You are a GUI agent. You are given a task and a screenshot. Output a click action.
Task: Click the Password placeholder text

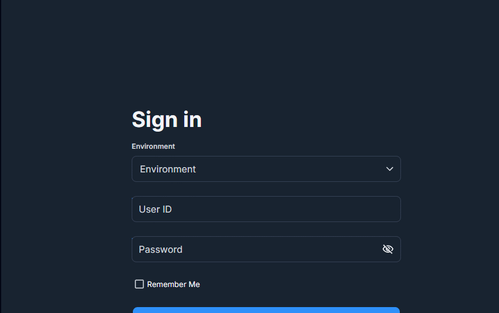point(161,249)
